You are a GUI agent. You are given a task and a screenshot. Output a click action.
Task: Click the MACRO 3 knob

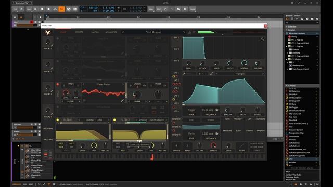click(x=48, y=88)
